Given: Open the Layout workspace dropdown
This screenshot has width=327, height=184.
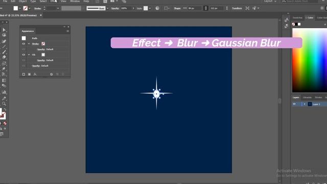Looking at the screenshot, I should (x=270, y=1).
